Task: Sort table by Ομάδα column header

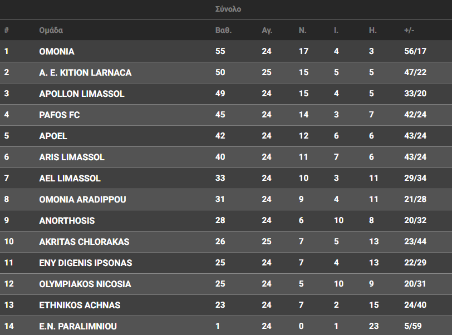Action: tap(51, 30)
